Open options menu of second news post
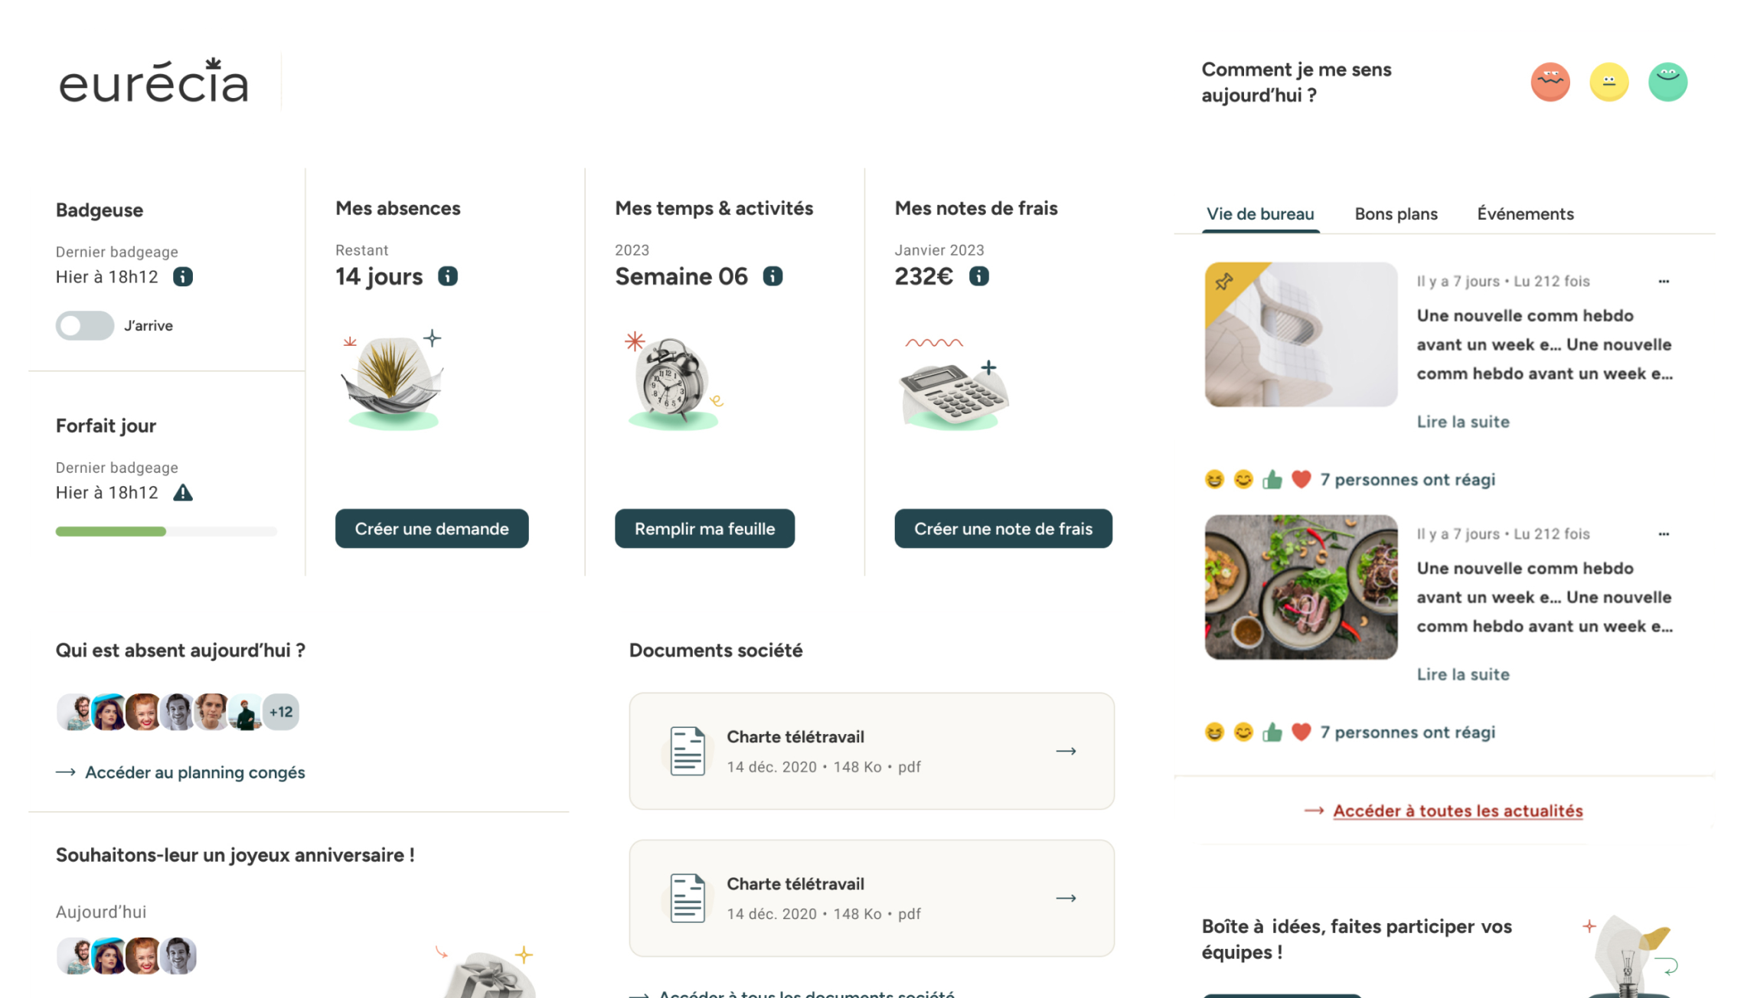Viewport: 1744px width, 998px height. 1664,534
